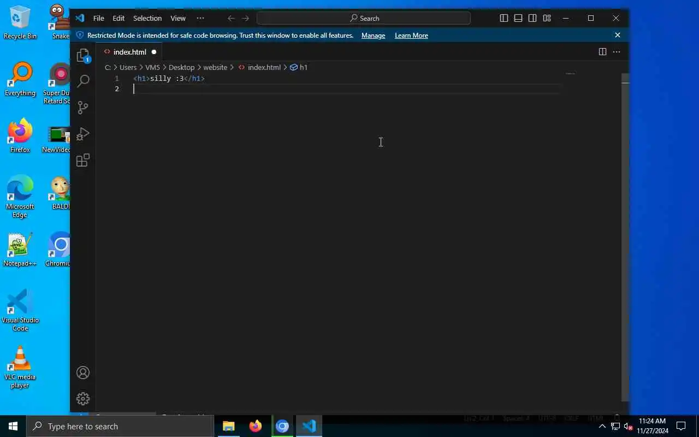
Task: Open the Search view in activity bar
Action: (x=83, y=81)
